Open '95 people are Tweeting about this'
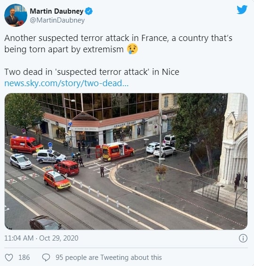Viewport: 254px width, 266px height. [109, 258]
